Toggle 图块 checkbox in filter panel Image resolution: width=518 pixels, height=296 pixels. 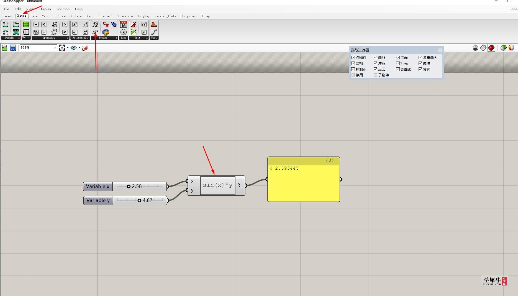click(x=420, y=63)
